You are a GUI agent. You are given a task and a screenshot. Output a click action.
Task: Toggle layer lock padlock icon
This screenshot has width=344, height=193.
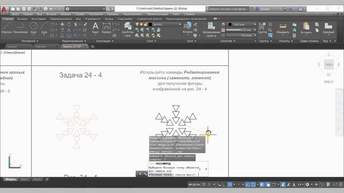pyautogui.click(x=145, y=24)
